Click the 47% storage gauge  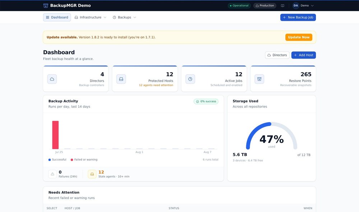(271, 136)
